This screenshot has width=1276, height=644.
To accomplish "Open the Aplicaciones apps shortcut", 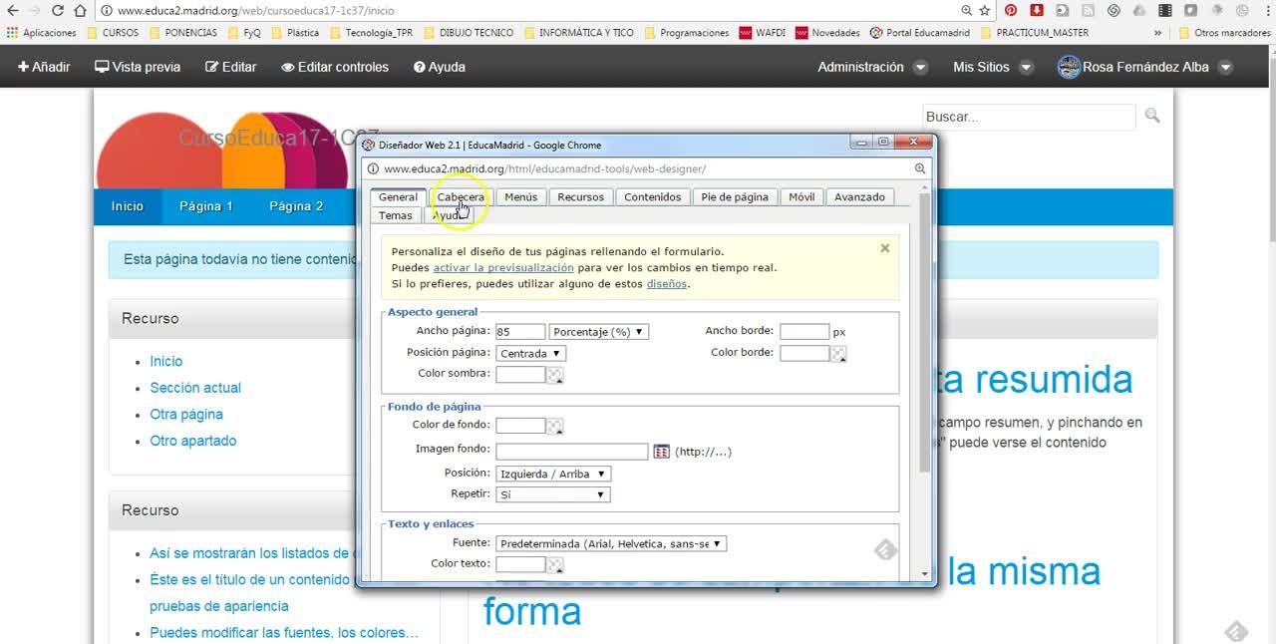I will coord(42,33).
